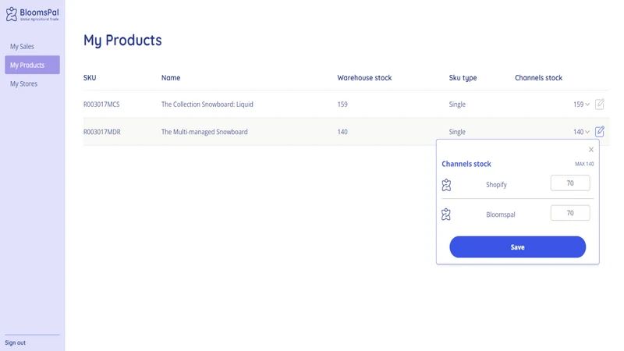The width and height of the screenshot is (624, 351).
Task: Select The Multi-managed Snowboard name
Action: 204,132
